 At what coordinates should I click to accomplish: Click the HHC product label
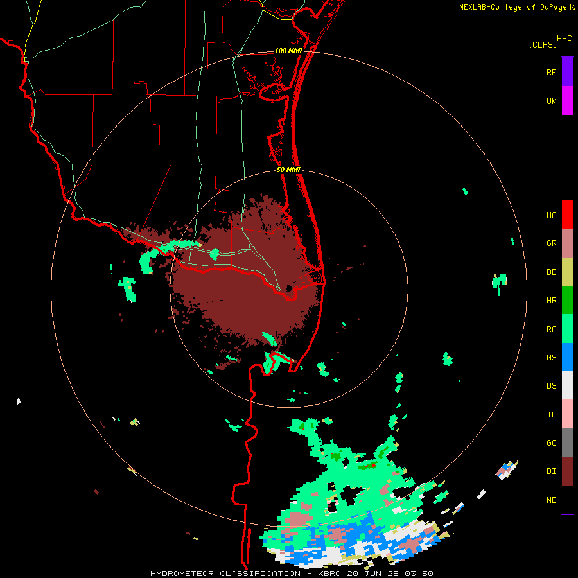[564, 39]
